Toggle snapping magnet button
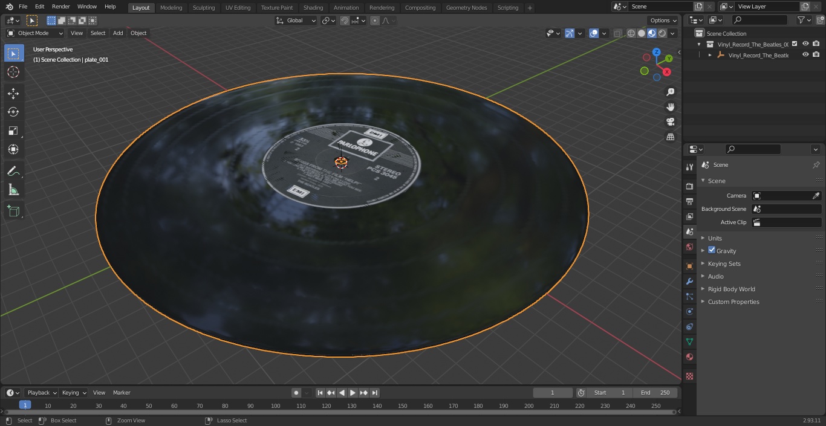The image size is (826, 426). tap(345, 21)
